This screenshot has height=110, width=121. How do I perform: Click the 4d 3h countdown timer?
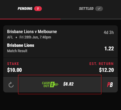(x=109, y=32)
